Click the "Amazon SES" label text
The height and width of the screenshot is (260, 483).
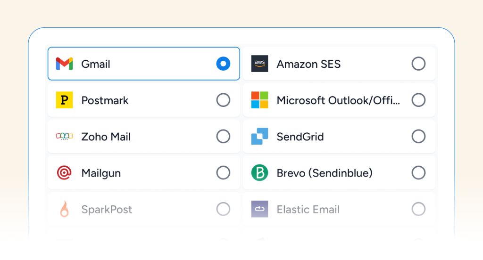(308, 64)
